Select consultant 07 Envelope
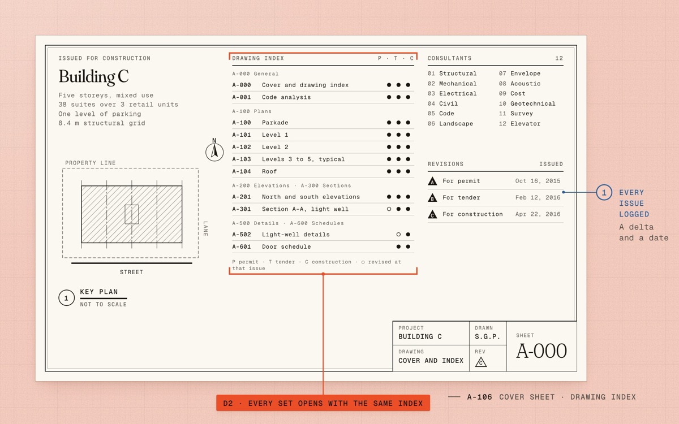The image size is (679, 424). click(x=519, y=73)
